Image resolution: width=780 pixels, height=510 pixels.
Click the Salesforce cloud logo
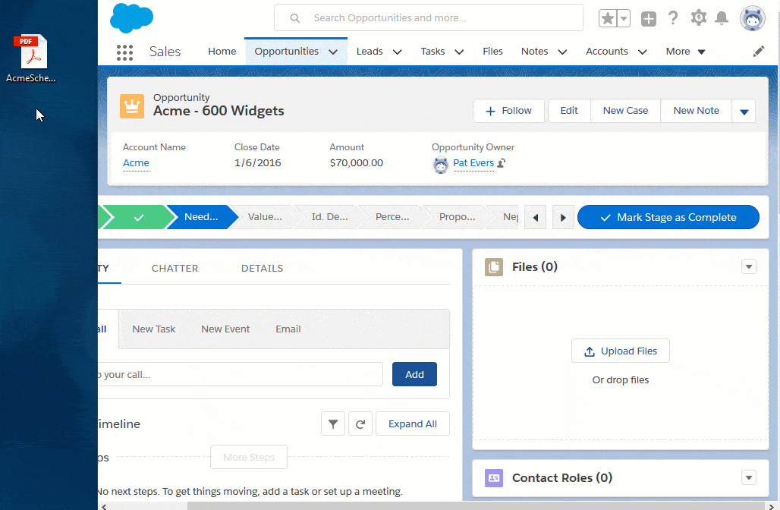(131, 17)
